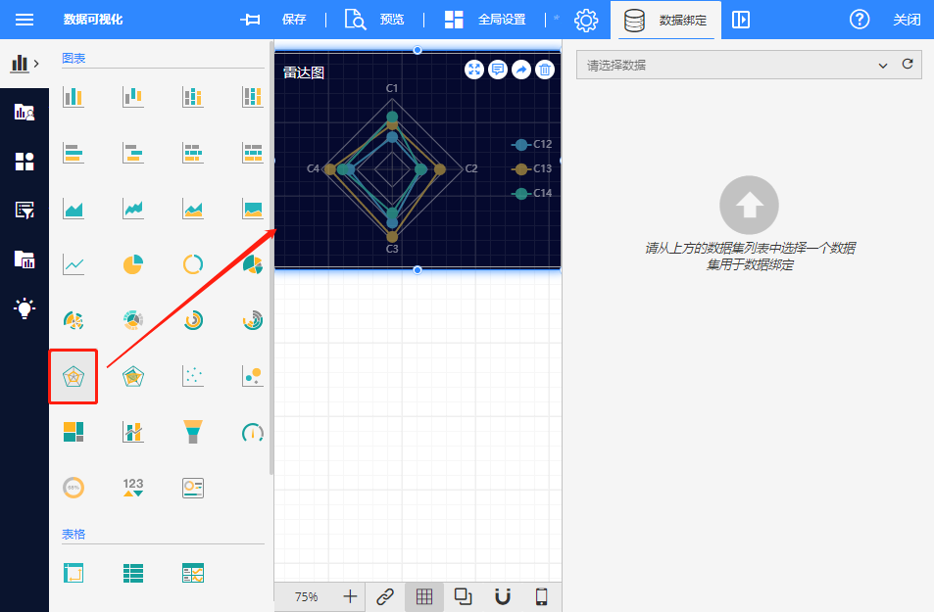Open the comment icon on radar chart
934x612 pixels.
click(498, 70)
